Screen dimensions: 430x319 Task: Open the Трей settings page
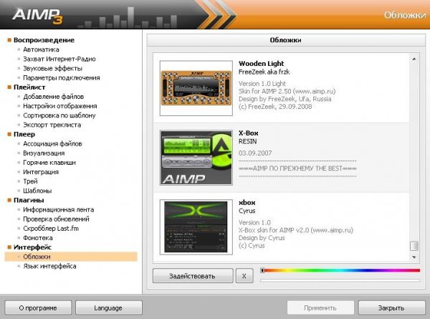pyautogui.click(x=30, y=181)
